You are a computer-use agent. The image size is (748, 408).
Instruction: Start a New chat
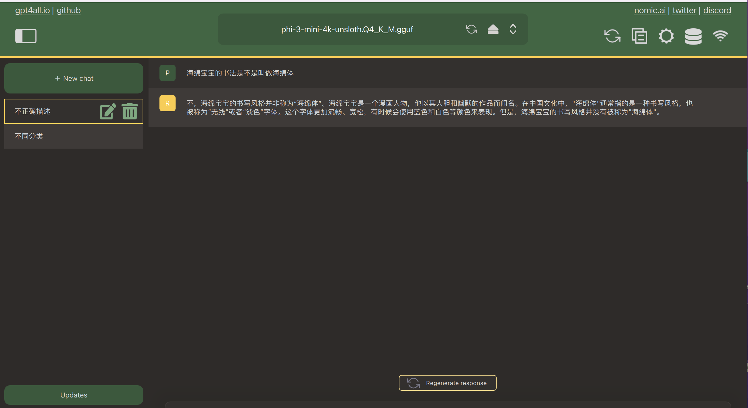click(x=73, y=78)
